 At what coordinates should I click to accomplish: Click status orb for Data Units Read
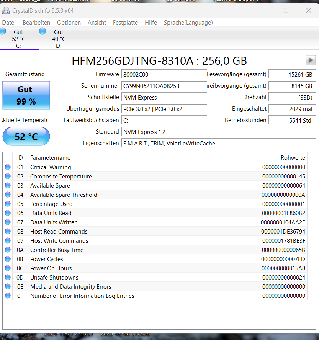pyautogui.click(x=8, y=213)
